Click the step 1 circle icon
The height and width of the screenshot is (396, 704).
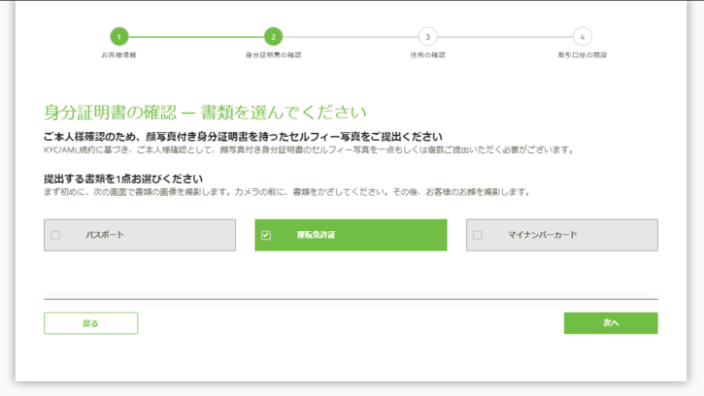(118, 37)
